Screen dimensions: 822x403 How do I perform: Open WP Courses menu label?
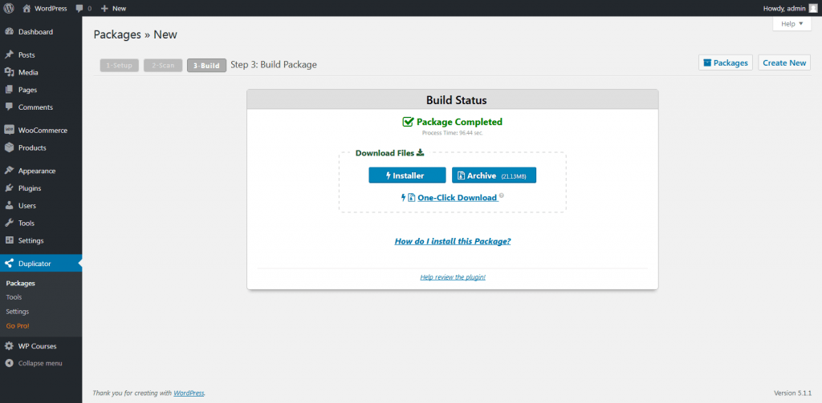tap(37, 346)
